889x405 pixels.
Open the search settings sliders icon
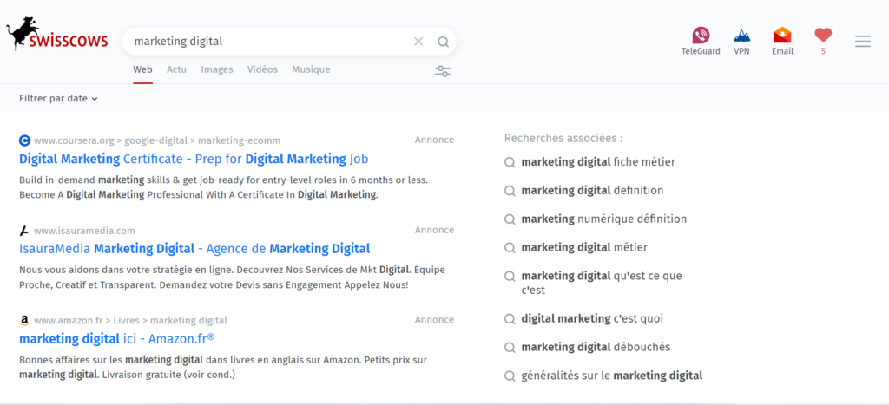click(443, 71)
